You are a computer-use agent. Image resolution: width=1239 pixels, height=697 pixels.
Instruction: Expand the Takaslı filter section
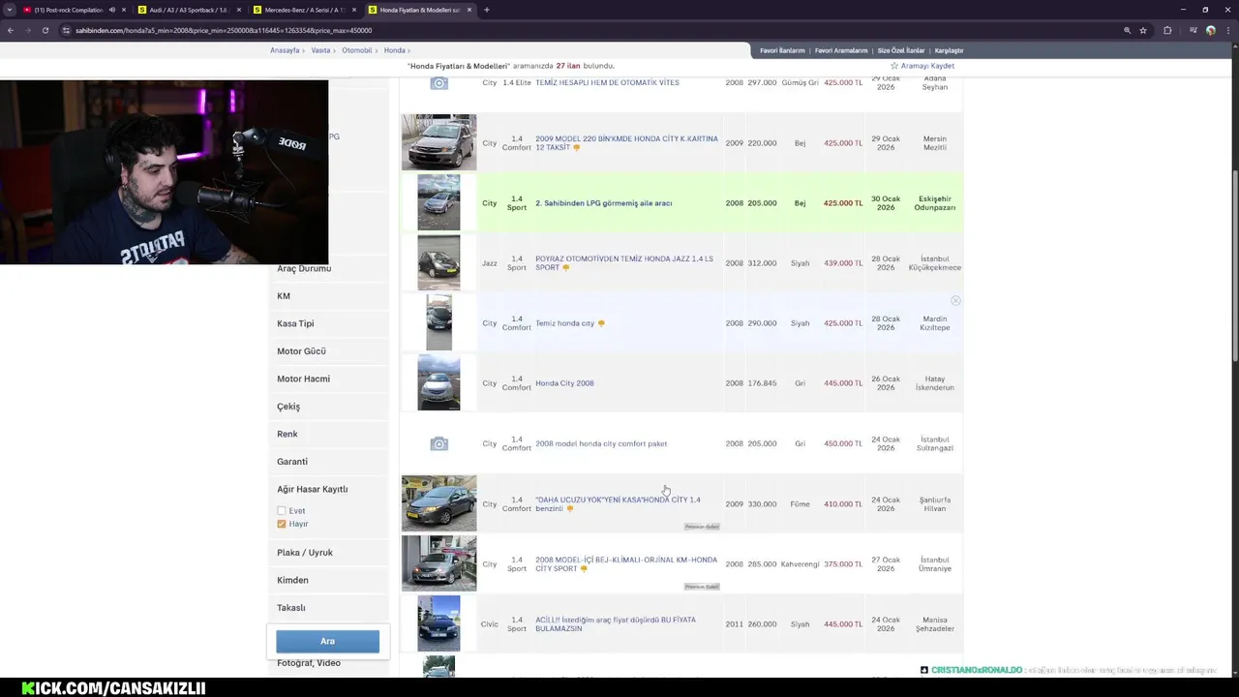coord(291,608)
